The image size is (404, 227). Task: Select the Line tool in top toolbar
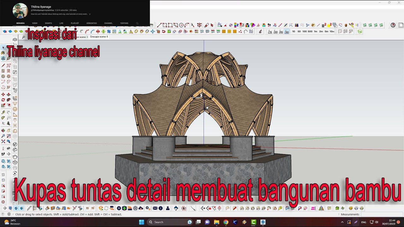(x=159, y=25)
